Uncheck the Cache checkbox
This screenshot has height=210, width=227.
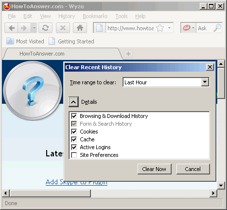coord(74,139)
